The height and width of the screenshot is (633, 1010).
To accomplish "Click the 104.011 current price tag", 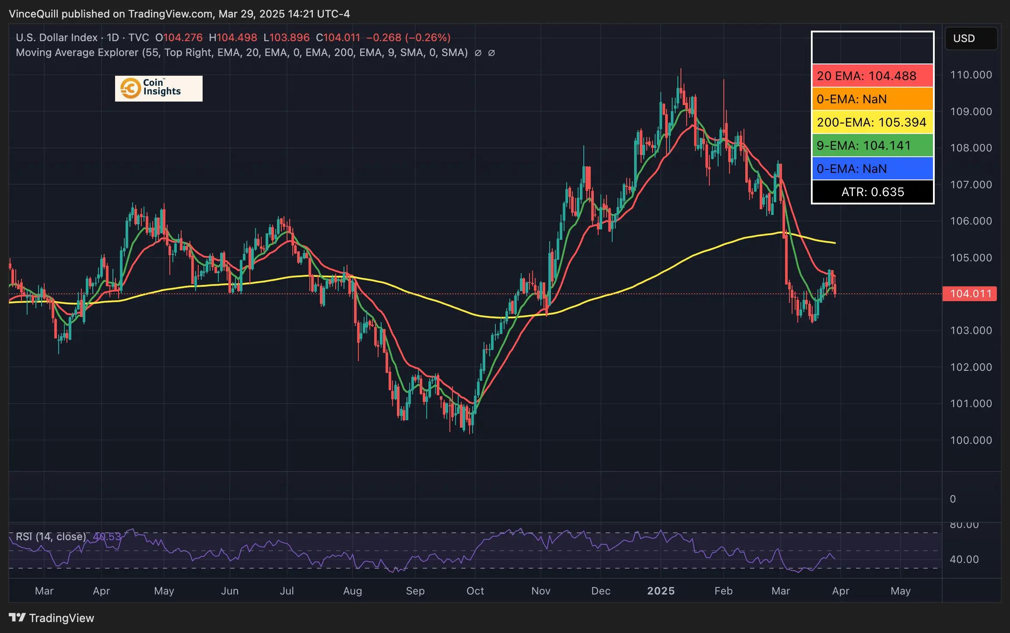I will [970, 293].
